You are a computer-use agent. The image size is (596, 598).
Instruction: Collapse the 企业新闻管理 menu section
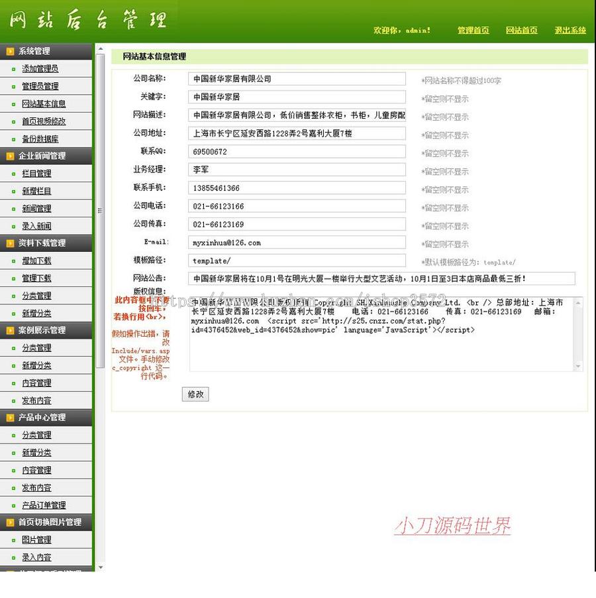tap(46, 156)
